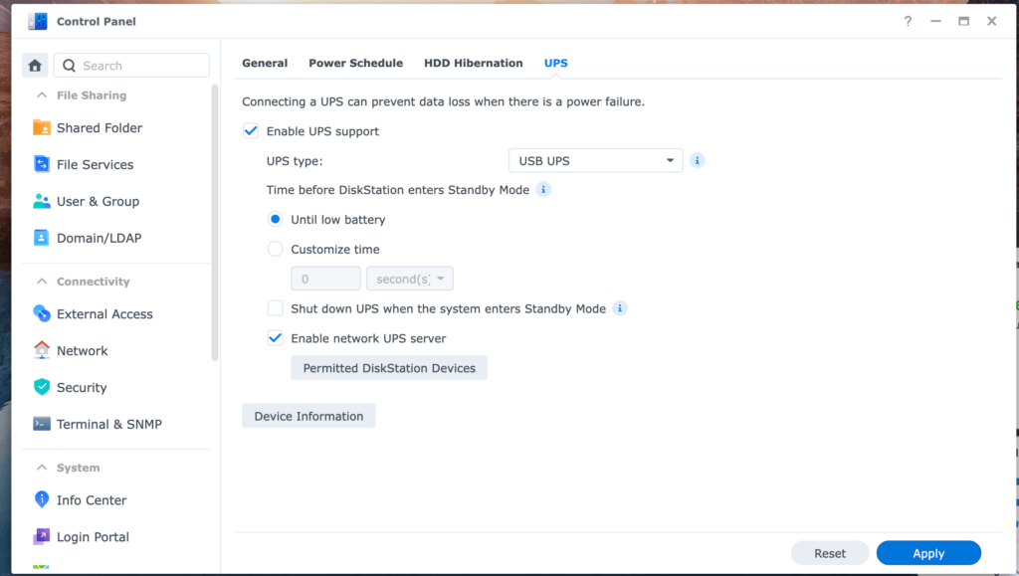Screen dimensions: 1019x576
Task: Toggle Enable UPS support checkbox
Action: (250, 130)
